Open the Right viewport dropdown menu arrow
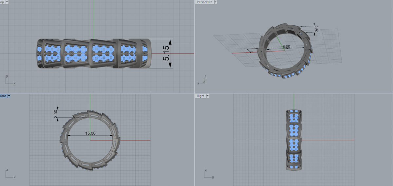This screenshot has width=393, height=186. click(207, 96)
